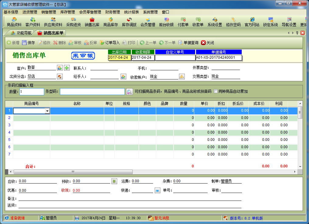Open the 快递 selection button
The width and height of the screenshot is (309, 224).
157,191
